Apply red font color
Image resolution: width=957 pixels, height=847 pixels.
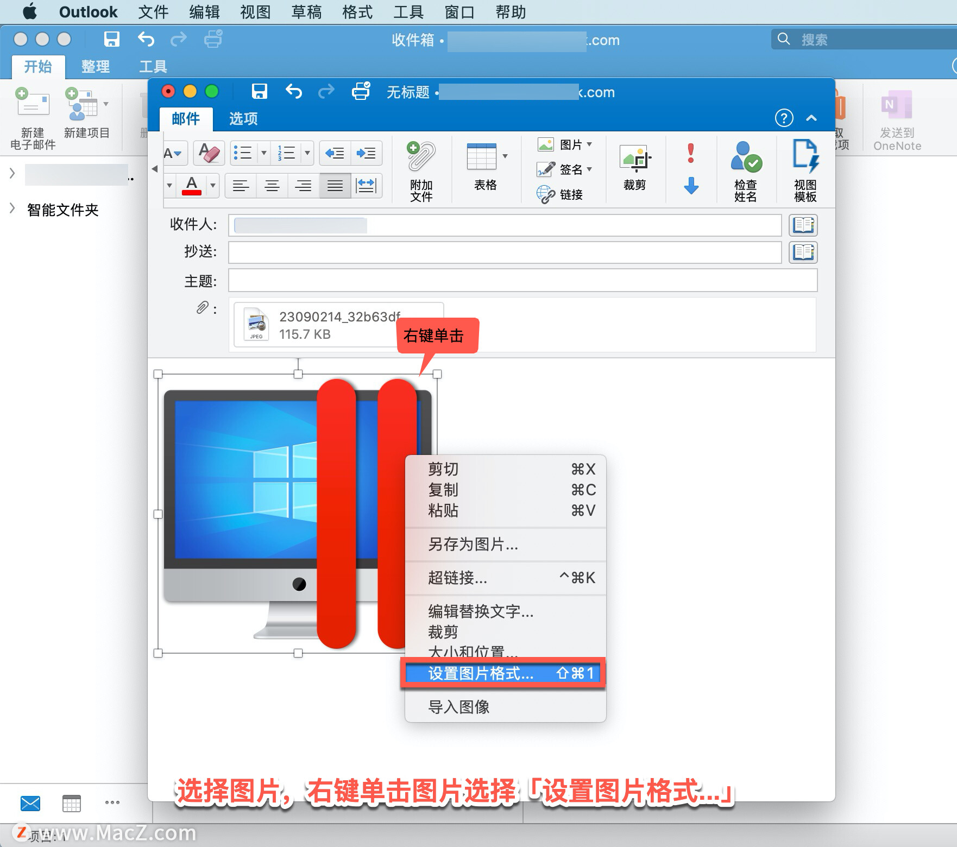click(191, 186)
